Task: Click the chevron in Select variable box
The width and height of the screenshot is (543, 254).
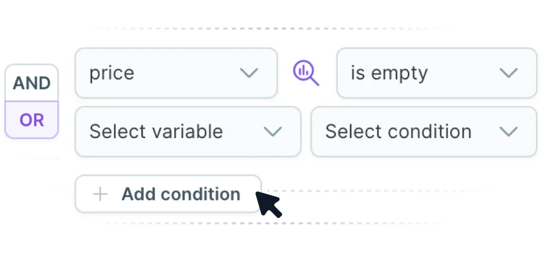Action: (273, 132)
